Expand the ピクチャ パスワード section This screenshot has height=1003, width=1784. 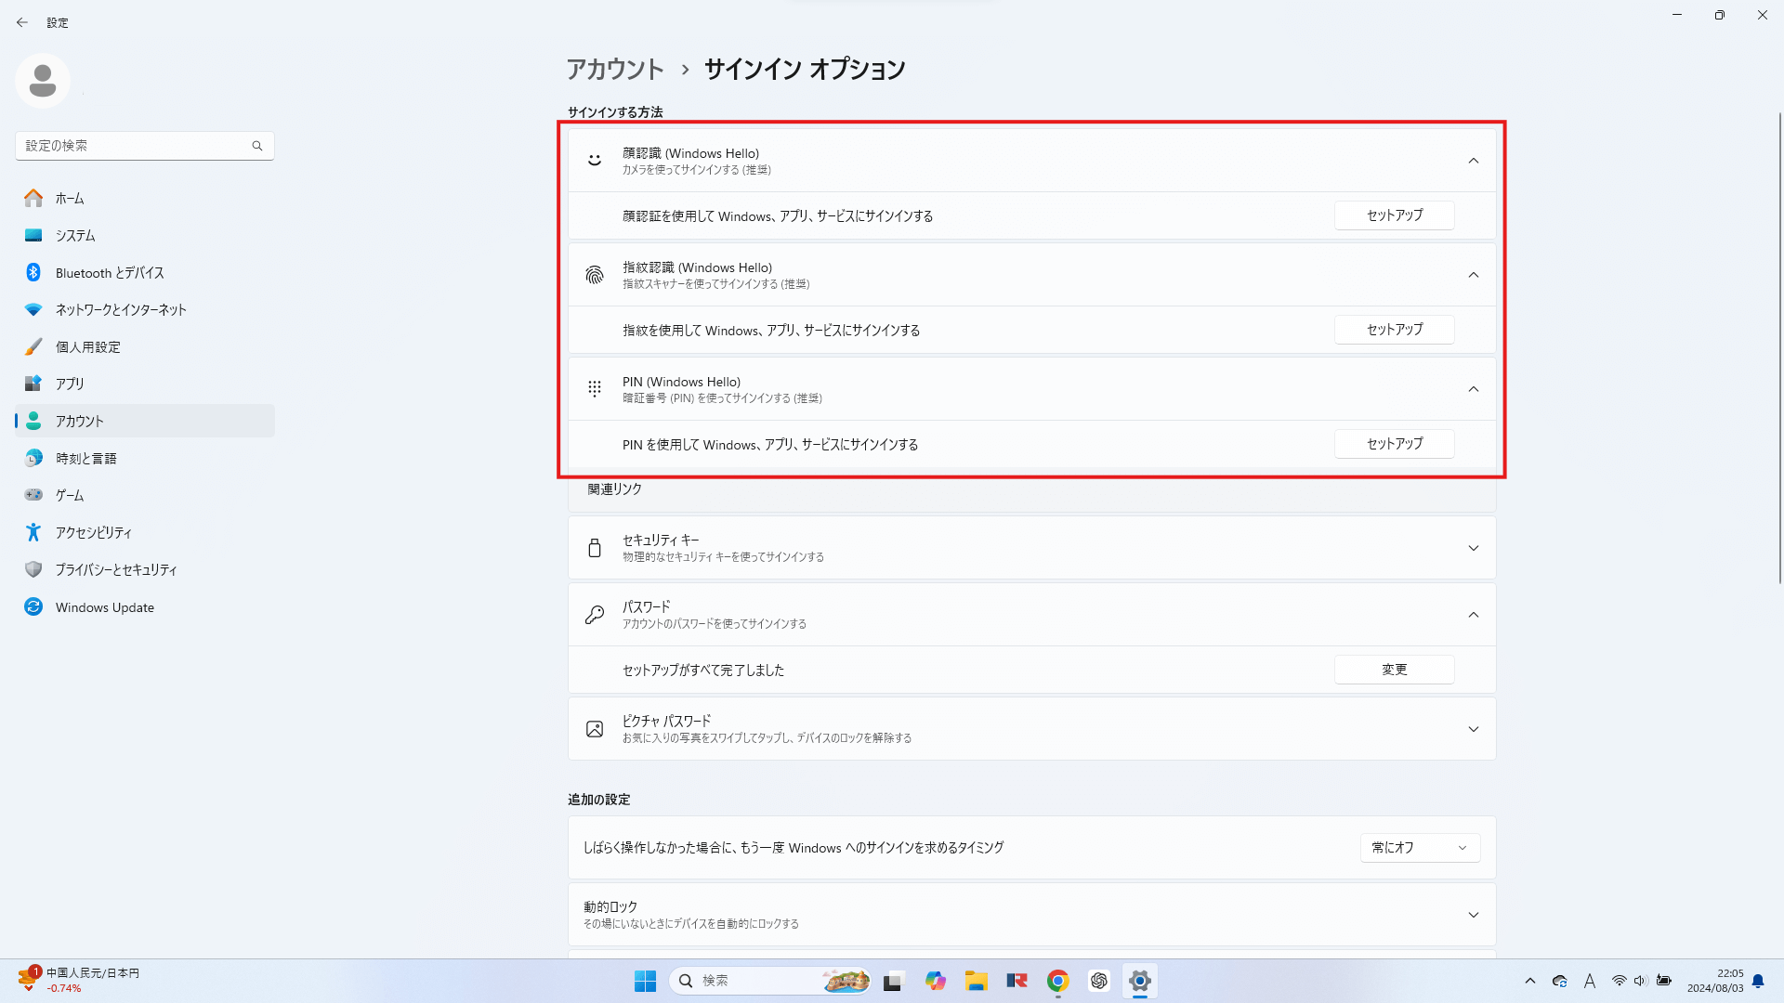[1474, 729]
